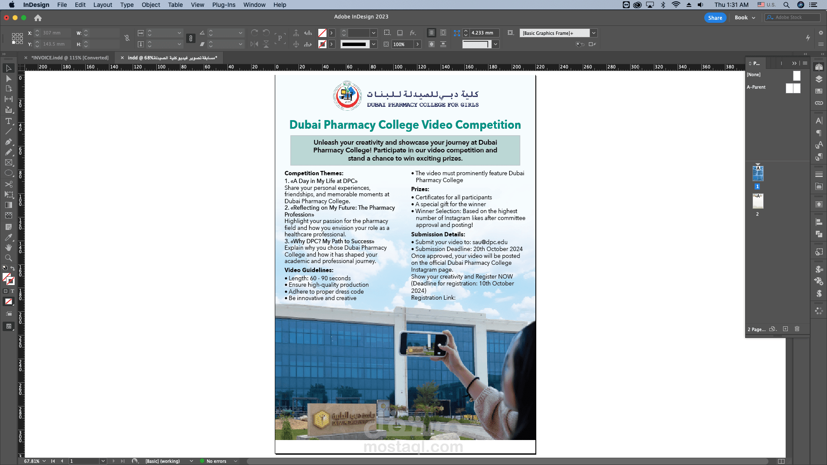Screen dimensions: 827x465
Task: Select the Pen tool
Action: 8,142
